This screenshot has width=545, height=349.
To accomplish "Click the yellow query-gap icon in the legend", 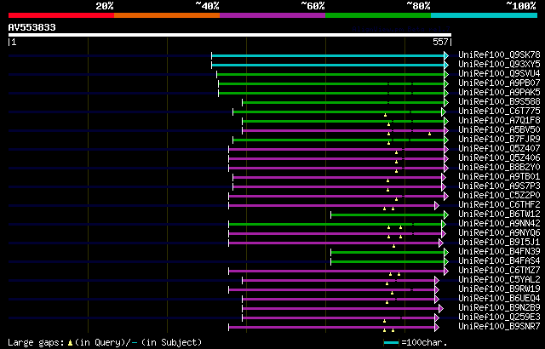I will (70, 343).
